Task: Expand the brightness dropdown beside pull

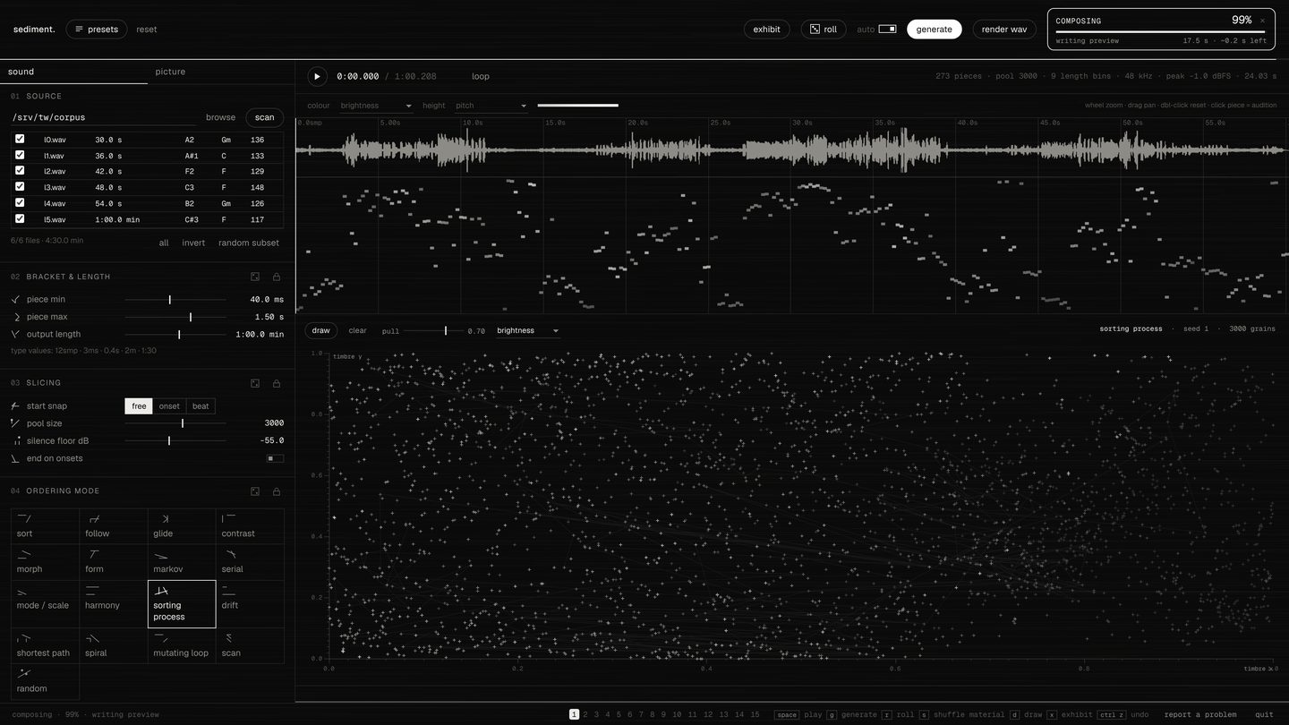Action: [x=528, y=331]
